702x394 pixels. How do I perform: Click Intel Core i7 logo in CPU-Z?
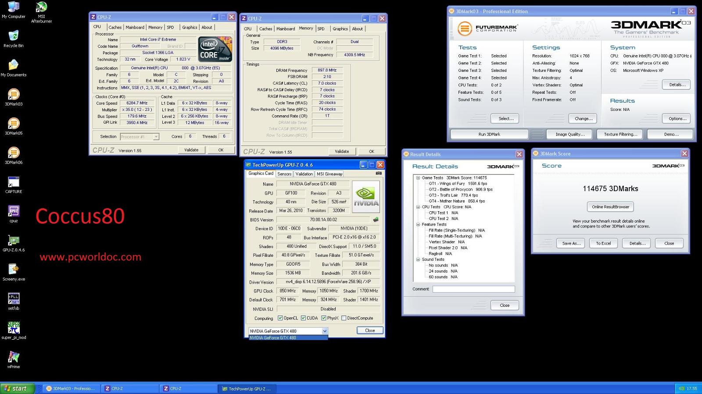[x=215, y=49]
